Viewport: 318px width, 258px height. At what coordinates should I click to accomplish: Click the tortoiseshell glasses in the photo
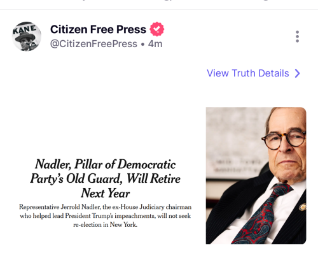point(284,140)
